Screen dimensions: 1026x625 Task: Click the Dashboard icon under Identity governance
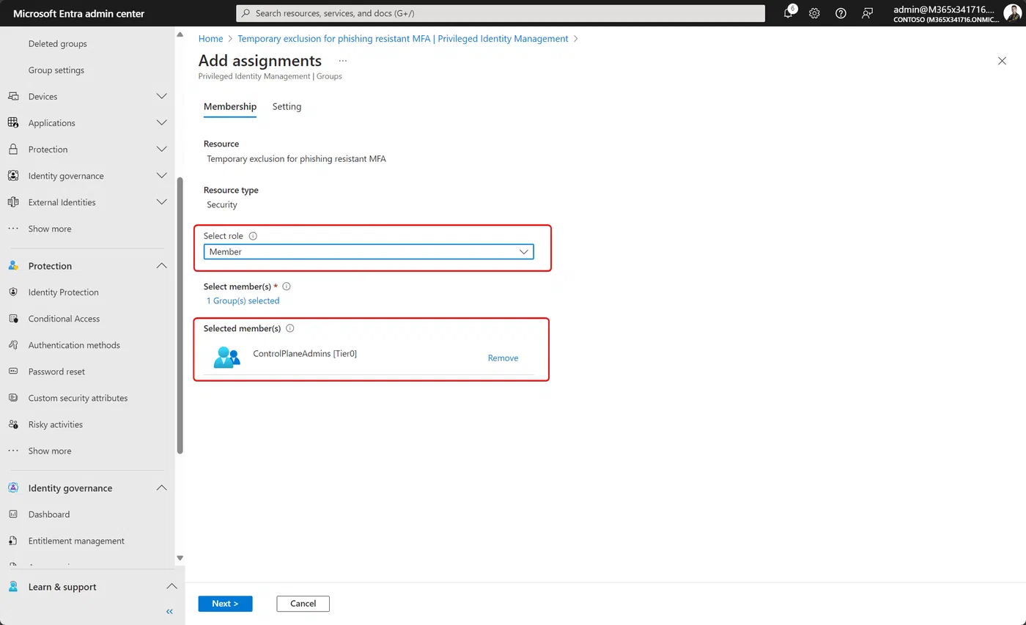pos(13,514)
